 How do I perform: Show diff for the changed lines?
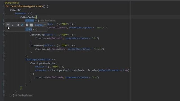pos(22,25)
